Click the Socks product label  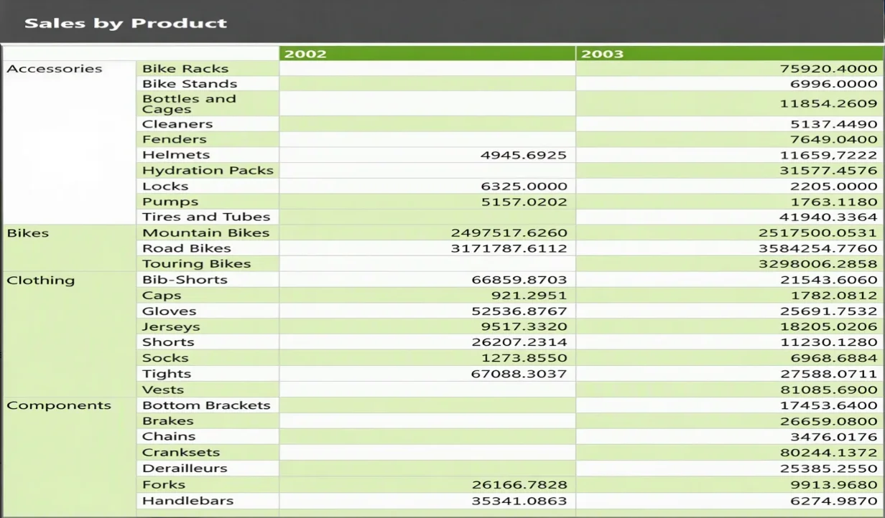tap(165, 358)
